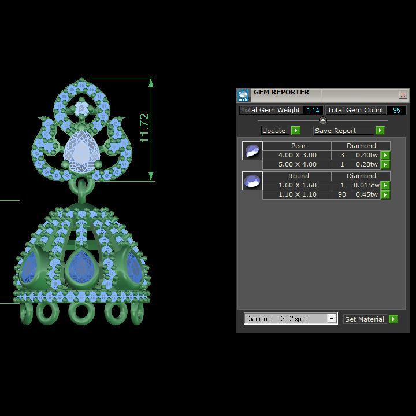The width and height of the screenshot is (416, 416).
Task: Click the 0.015tw weight cell
Action: (x=366, y=185)
